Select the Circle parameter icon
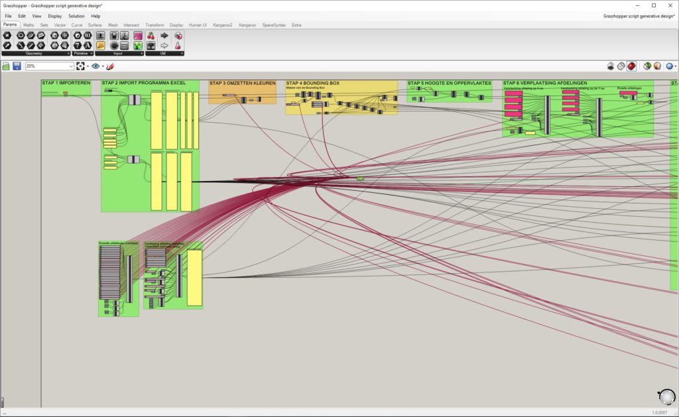Image resolution: width=679 pixels, height=417 pixels. (21, 36)
